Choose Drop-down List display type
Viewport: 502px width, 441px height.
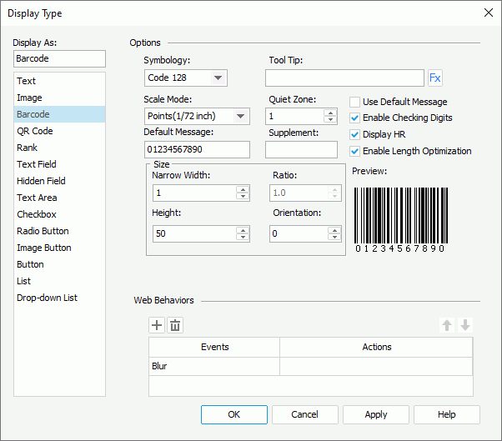(47, 298)
